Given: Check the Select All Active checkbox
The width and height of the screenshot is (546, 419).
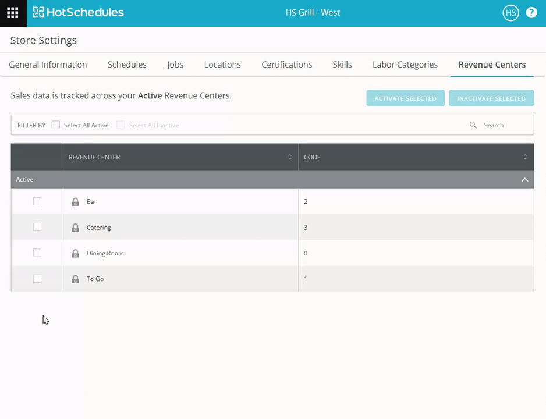Looking at the screenshot, I should point(56,125).
